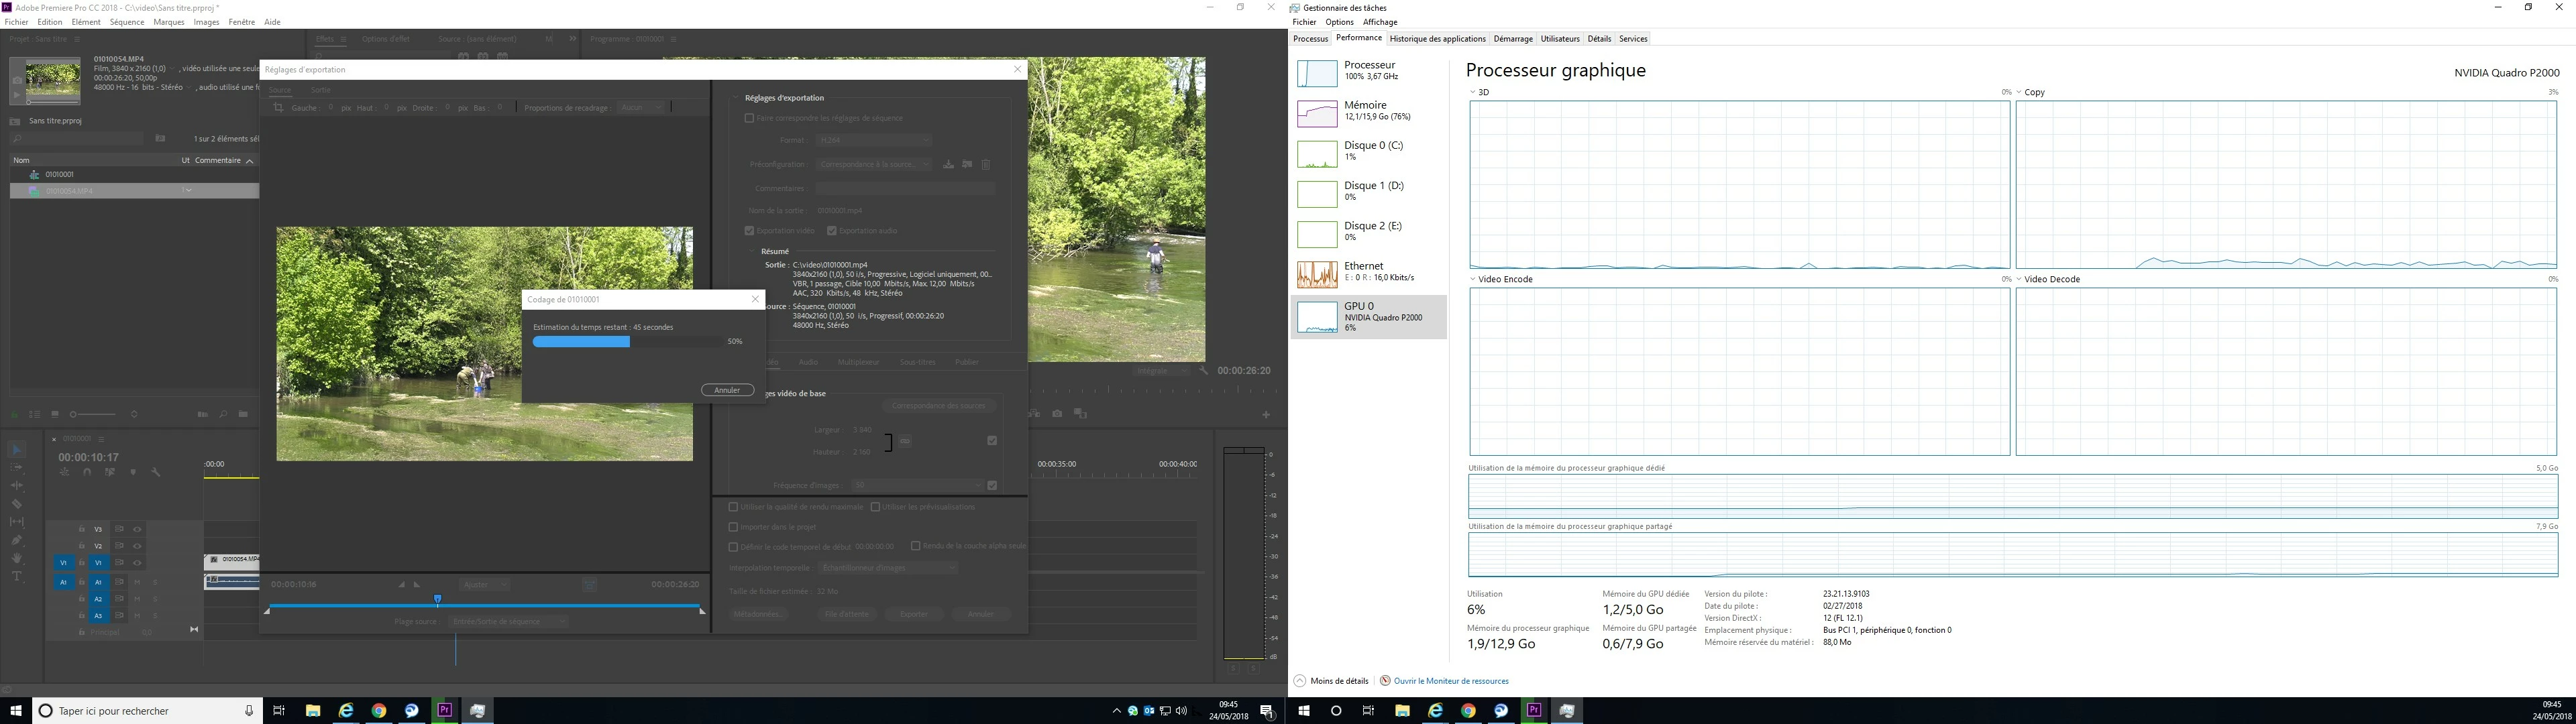Screen dimensions: 2576x724
Task: Open timeline display settings wrench
Action: (155, 472)
